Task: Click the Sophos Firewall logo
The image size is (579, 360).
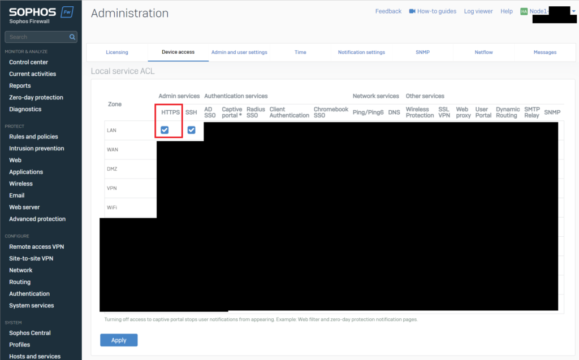Action: coord(31,11)
